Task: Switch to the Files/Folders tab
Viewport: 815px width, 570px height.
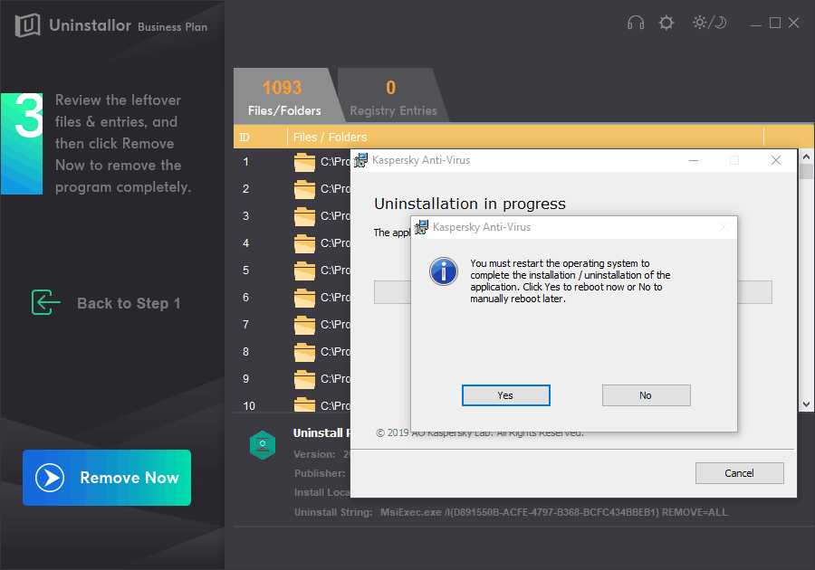Action: click(x=284, y=97)
